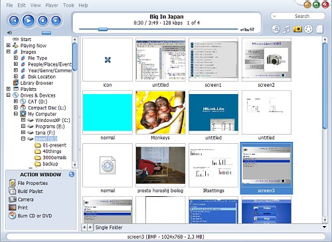Click Burn CD or DVD action
The width and height of the screenshot is (332, 242).
35,215
